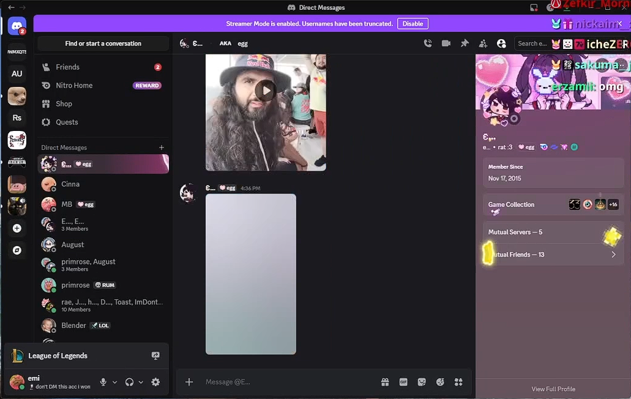Open upload attachment plus button

point(189,382)
